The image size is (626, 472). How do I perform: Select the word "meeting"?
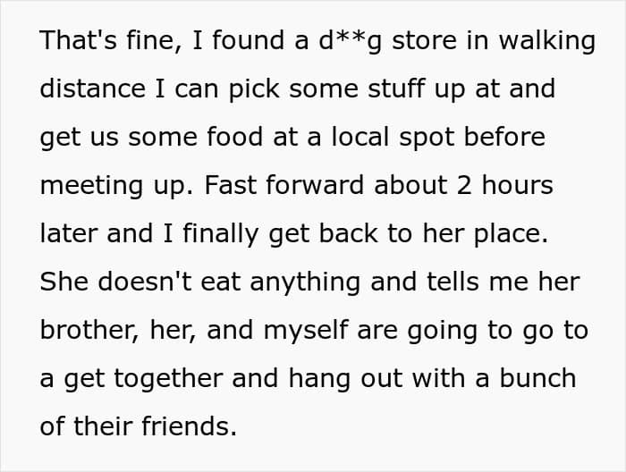(x=91, y=186)
